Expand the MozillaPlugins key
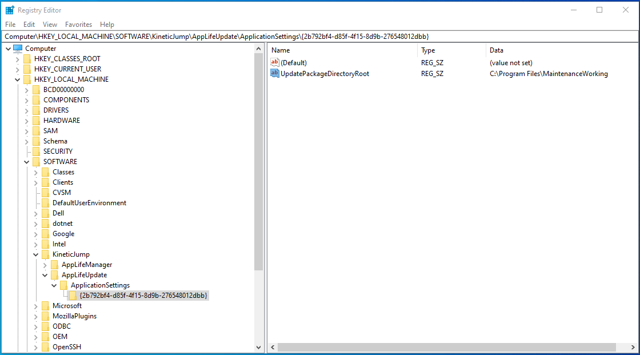This screenshot has width=640, height=355. tap(35, 316)
